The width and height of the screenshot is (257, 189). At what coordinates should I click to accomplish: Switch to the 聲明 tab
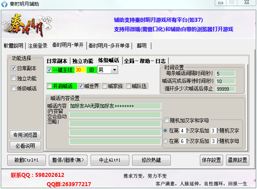(142, 46)
